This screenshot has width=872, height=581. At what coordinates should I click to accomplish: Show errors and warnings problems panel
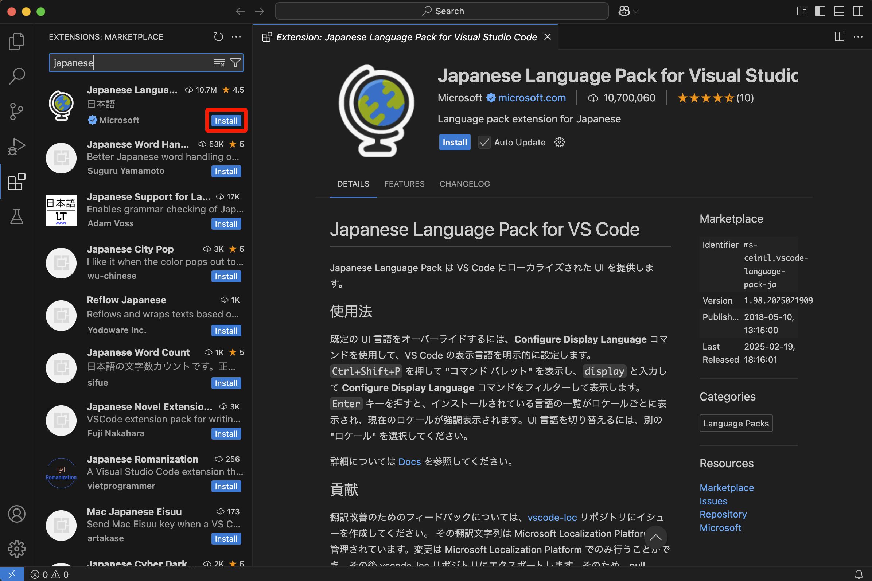49,574
